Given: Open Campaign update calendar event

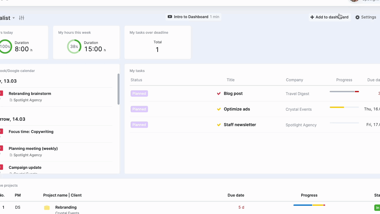Looking at the screenshot, I should tap(25, 168).
